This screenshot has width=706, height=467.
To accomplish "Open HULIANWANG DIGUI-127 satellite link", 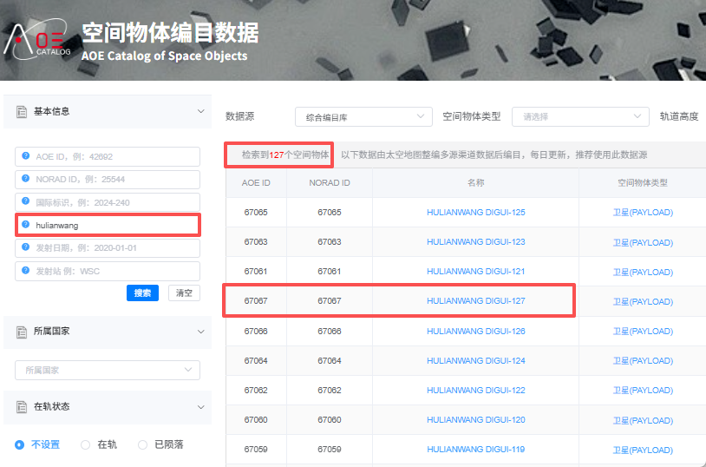I will point(475,301).
